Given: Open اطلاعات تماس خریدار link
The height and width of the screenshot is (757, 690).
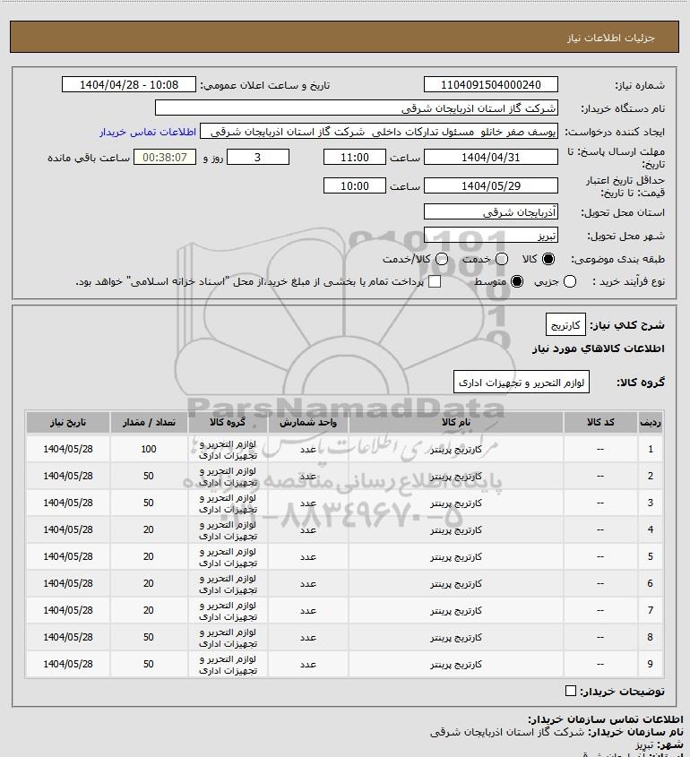Looking at the screenshot, I should tap(148, 132).
